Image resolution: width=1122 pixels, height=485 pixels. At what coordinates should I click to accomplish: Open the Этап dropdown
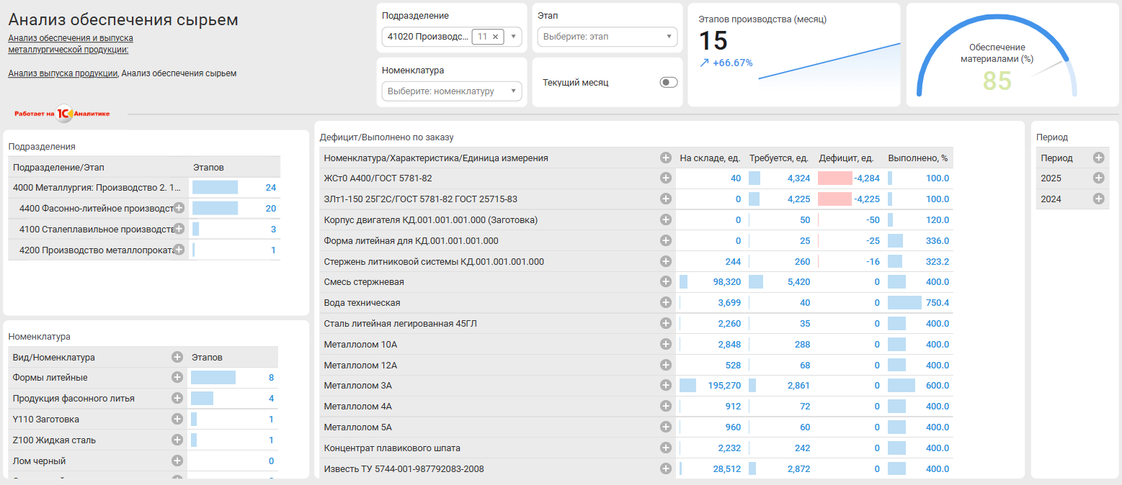(x=607, y=37)
